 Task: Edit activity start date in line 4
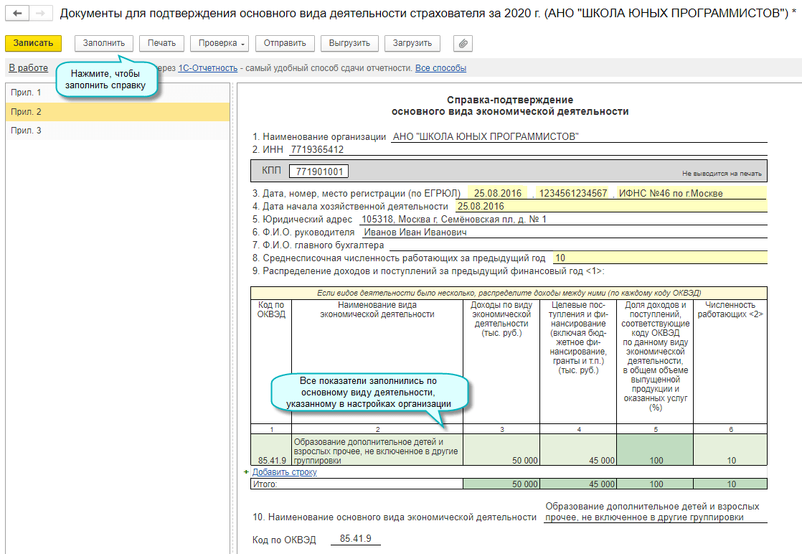click(611, 206)
